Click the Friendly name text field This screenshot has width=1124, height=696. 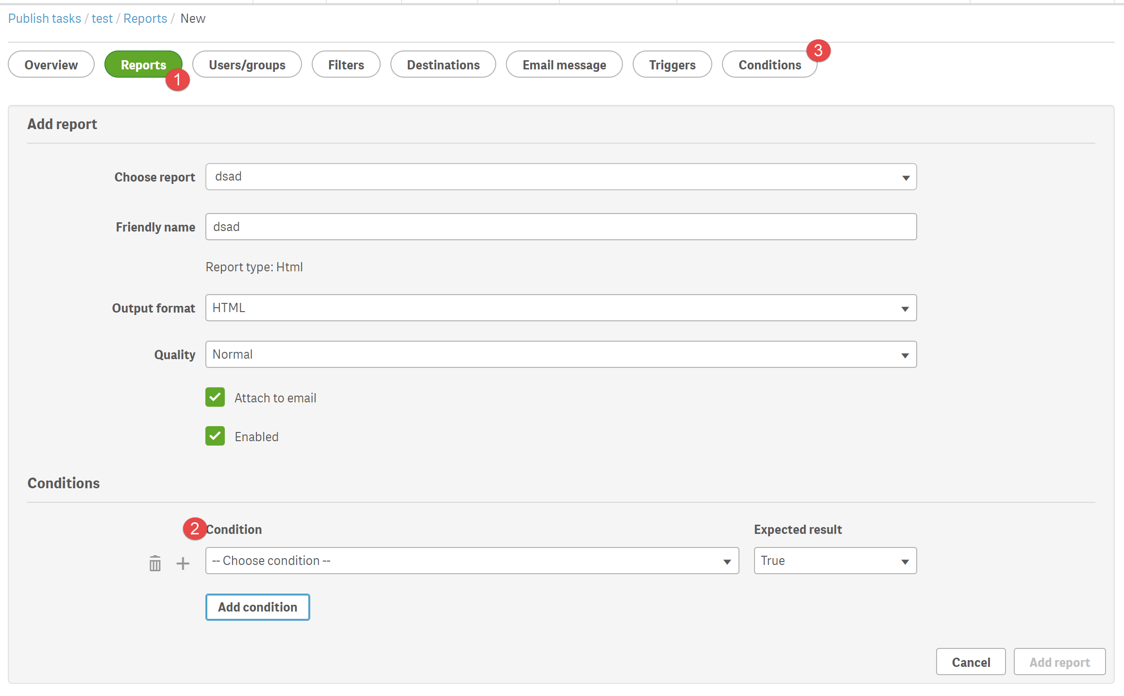560,227
